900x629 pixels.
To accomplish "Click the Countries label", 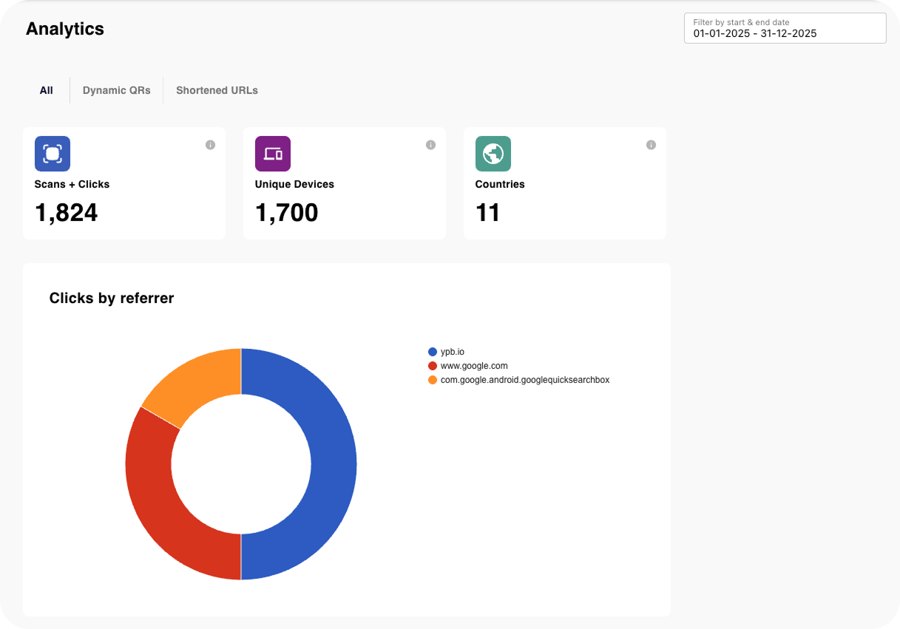I will 500,184.
